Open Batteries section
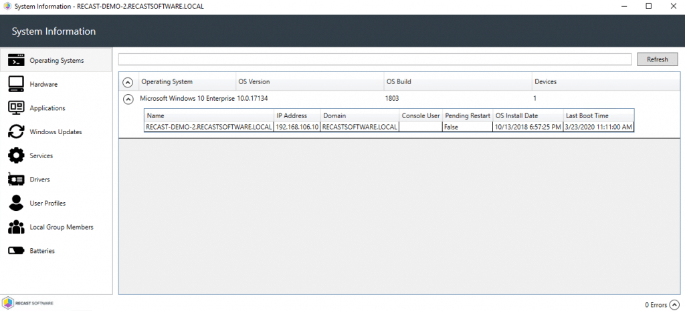 pos(56,251)
